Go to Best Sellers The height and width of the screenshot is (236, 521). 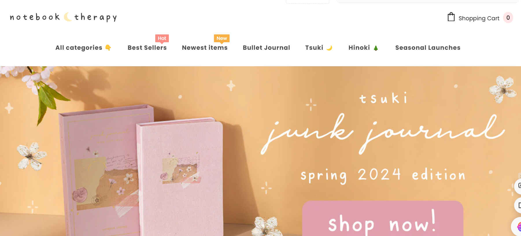click(x=147, y=48)
